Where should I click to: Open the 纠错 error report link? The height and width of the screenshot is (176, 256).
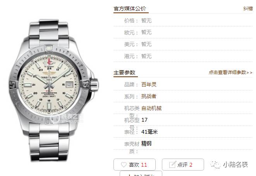point(248,9)
